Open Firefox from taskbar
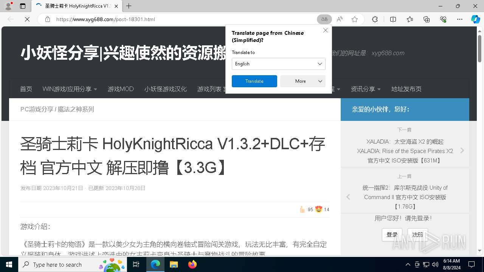 (192, 264)
